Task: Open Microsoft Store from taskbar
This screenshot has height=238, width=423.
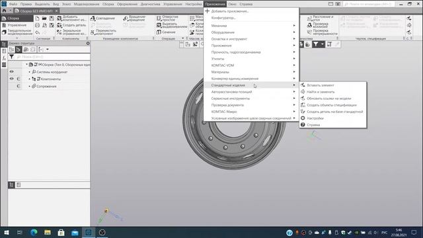Action: click(61, 232)
